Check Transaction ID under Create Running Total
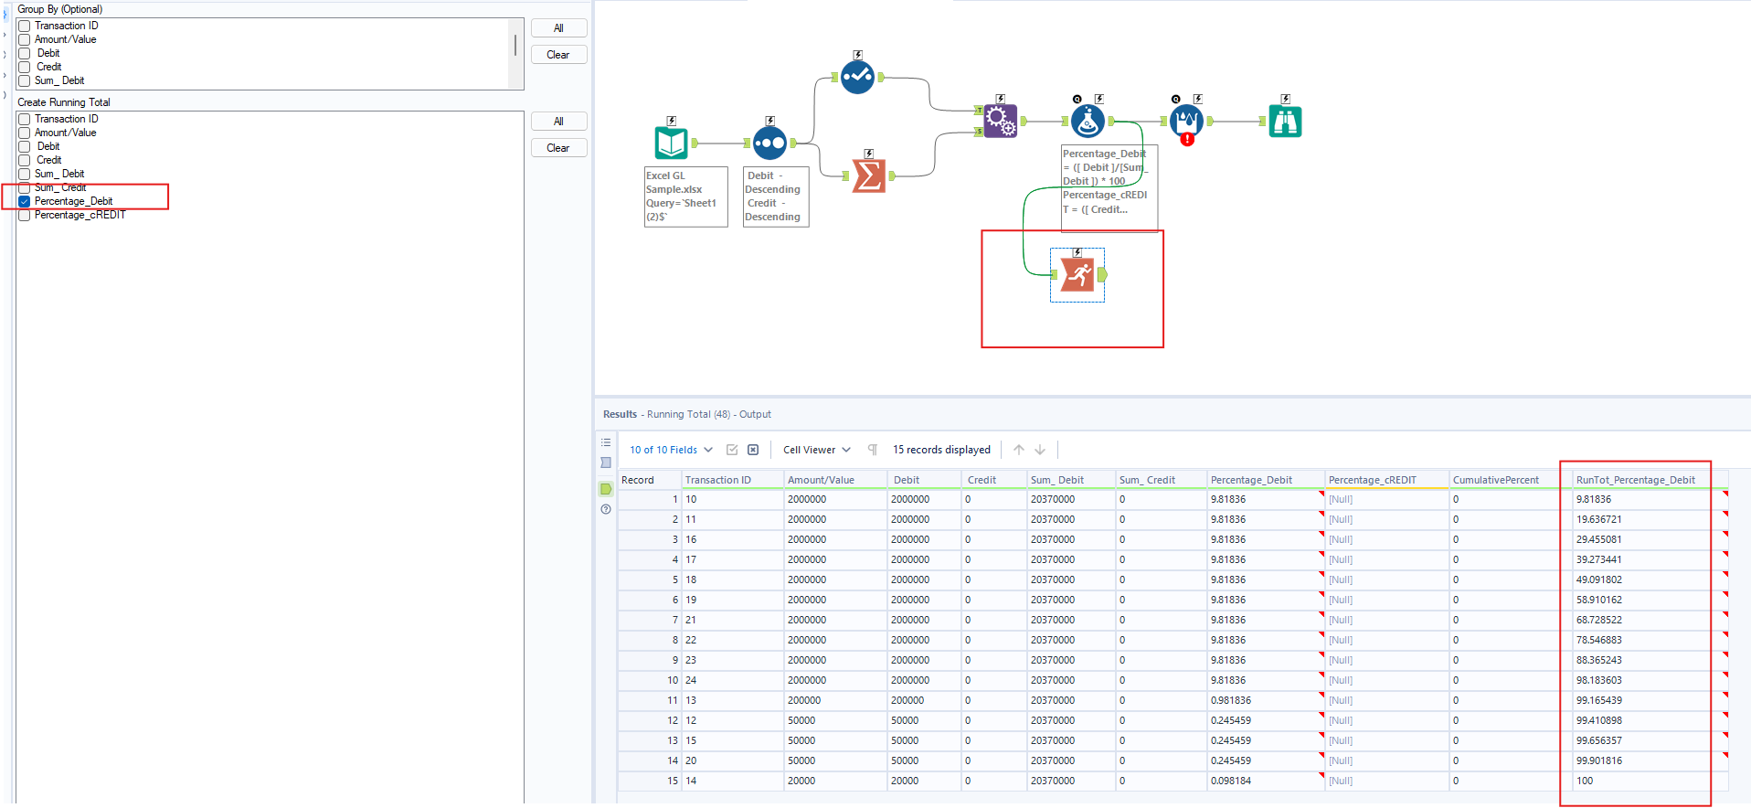The image size is (1751, 808). (x=25, y=119)
